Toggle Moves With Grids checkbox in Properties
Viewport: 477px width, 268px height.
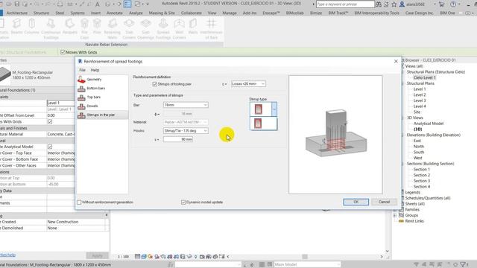tap(50, 121)
